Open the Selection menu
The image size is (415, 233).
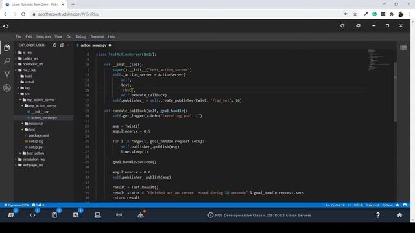[43, 36]
